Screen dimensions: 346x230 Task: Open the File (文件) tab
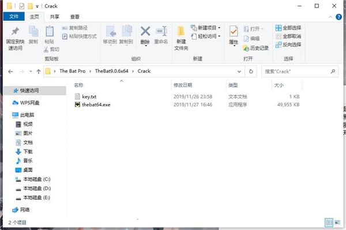14,17
